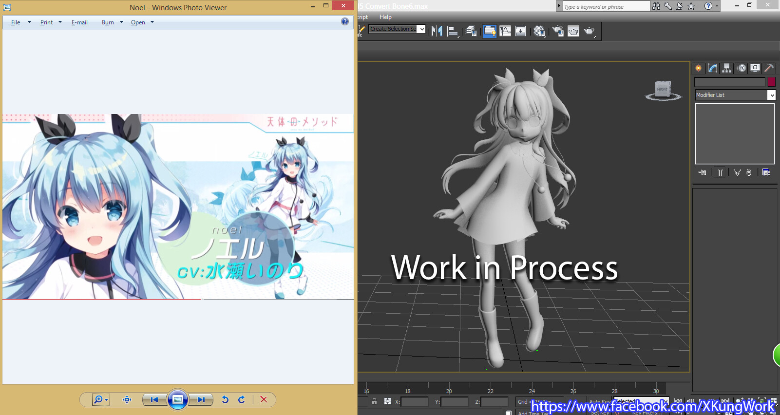This screenshot has width=780, height=415.
Task: Switch to the Create panel tab
Action: coord(699,68)
